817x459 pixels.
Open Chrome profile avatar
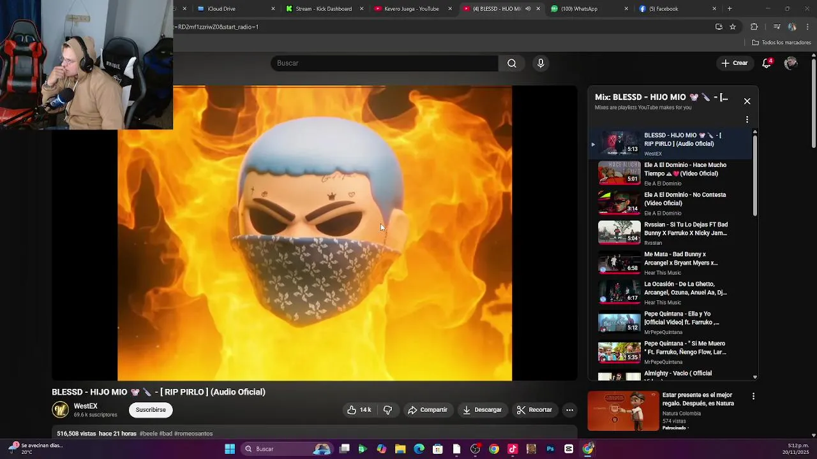(792, 27)
